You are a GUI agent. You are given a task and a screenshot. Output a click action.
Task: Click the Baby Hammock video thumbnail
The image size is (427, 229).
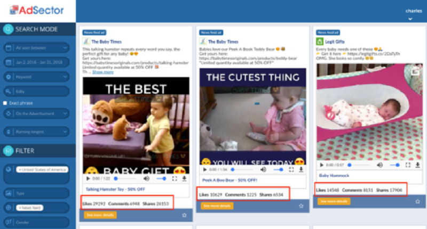pyautogui.click(x=369, y=112)
